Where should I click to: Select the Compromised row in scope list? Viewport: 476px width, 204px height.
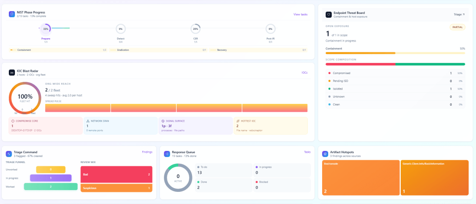(395, 73)
